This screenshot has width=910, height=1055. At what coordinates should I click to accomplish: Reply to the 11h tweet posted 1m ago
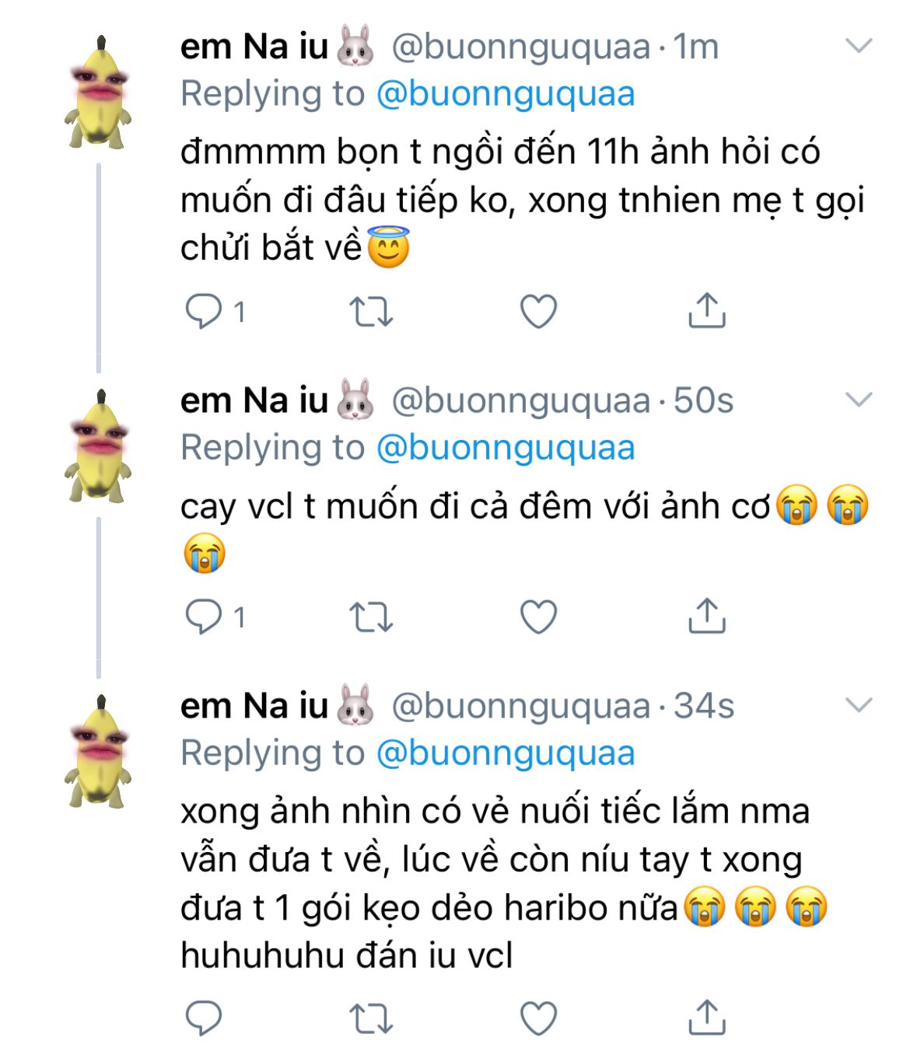coord(204,312)
